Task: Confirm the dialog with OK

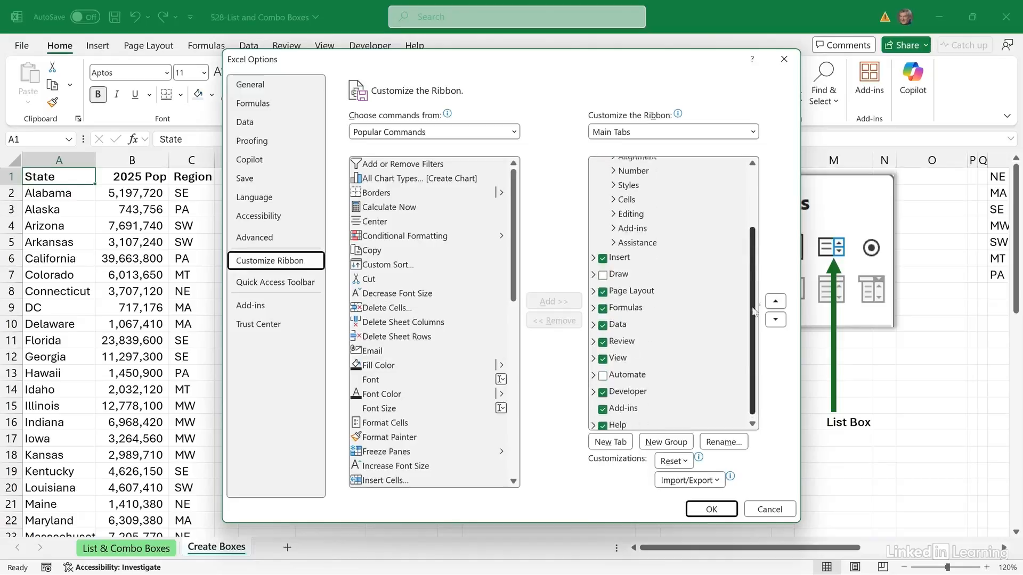Action: (x=711, y=509)
